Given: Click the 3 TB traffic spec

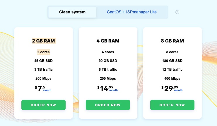Looking at the screenshot, I should (43, 70).
